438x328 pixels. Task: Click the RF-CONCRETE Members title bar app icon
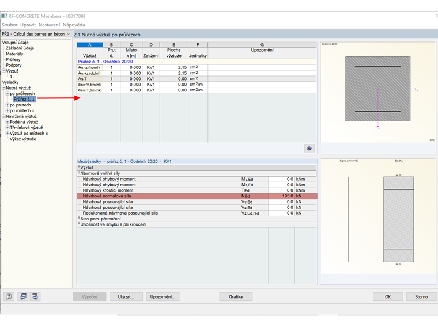tap(4, 16)
